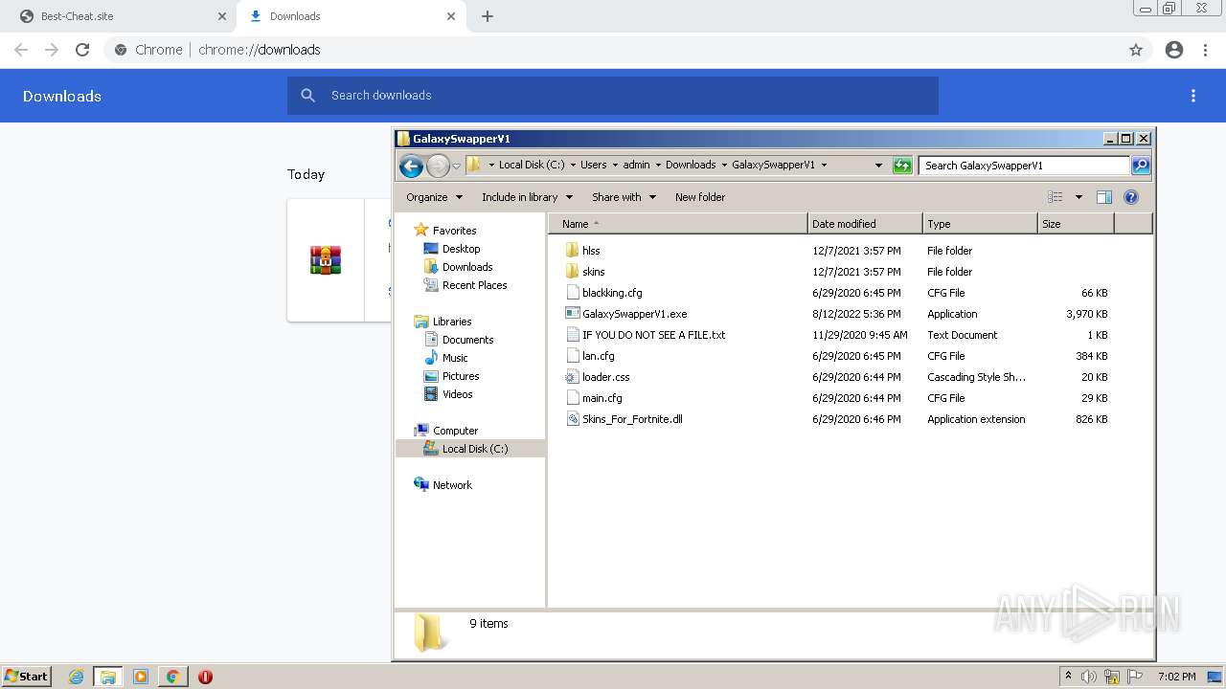Click the magnifier icon in GalaxySwapperV1 search box

1140,166
